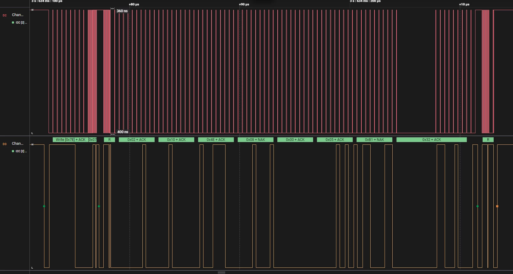Click the '360 ns' pulse width measurement

point(122,11)
